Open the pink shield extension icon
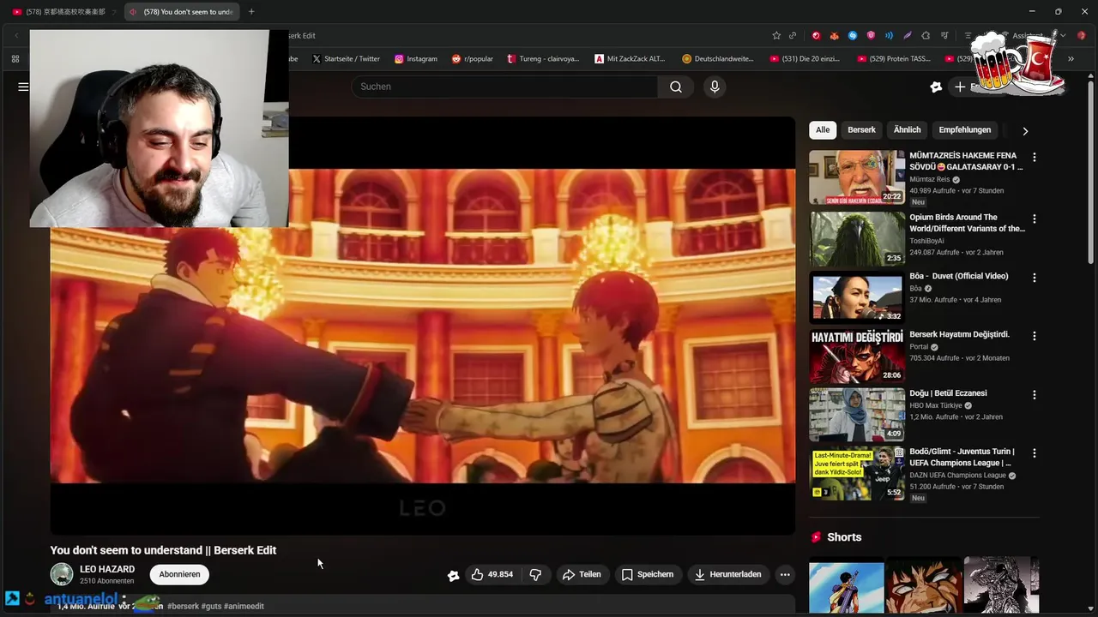 [x=871, y=35]
